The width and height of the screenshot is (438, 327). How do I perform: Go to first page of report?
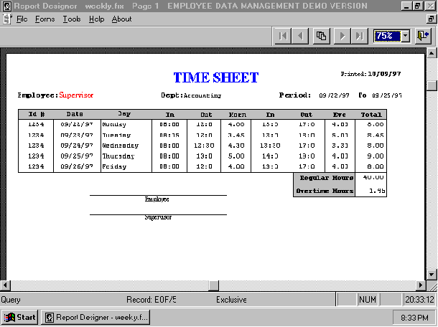(283, 36)
